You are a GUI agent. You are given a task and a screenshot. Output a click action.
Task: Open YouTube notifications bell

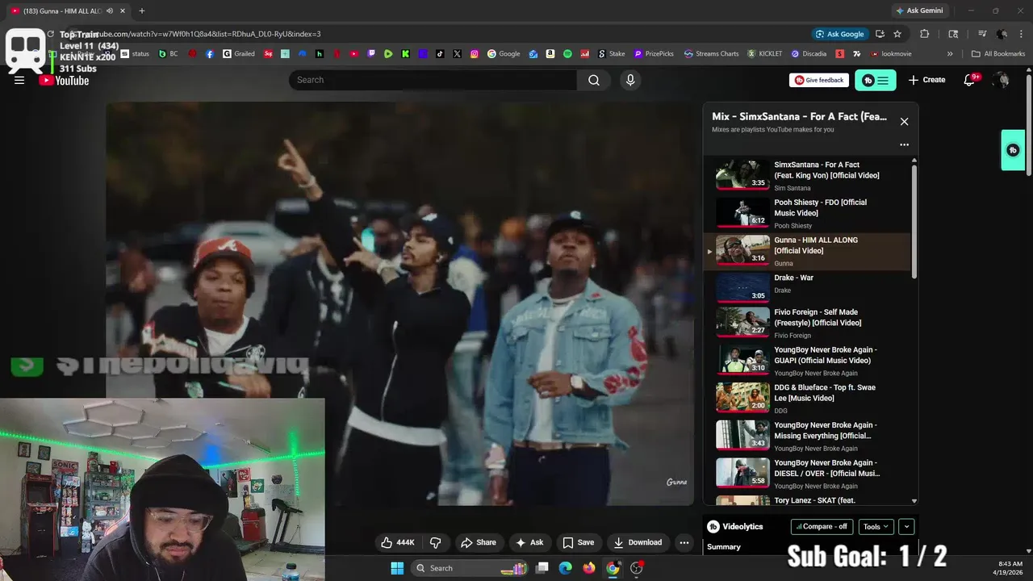(x=970, y=80)
